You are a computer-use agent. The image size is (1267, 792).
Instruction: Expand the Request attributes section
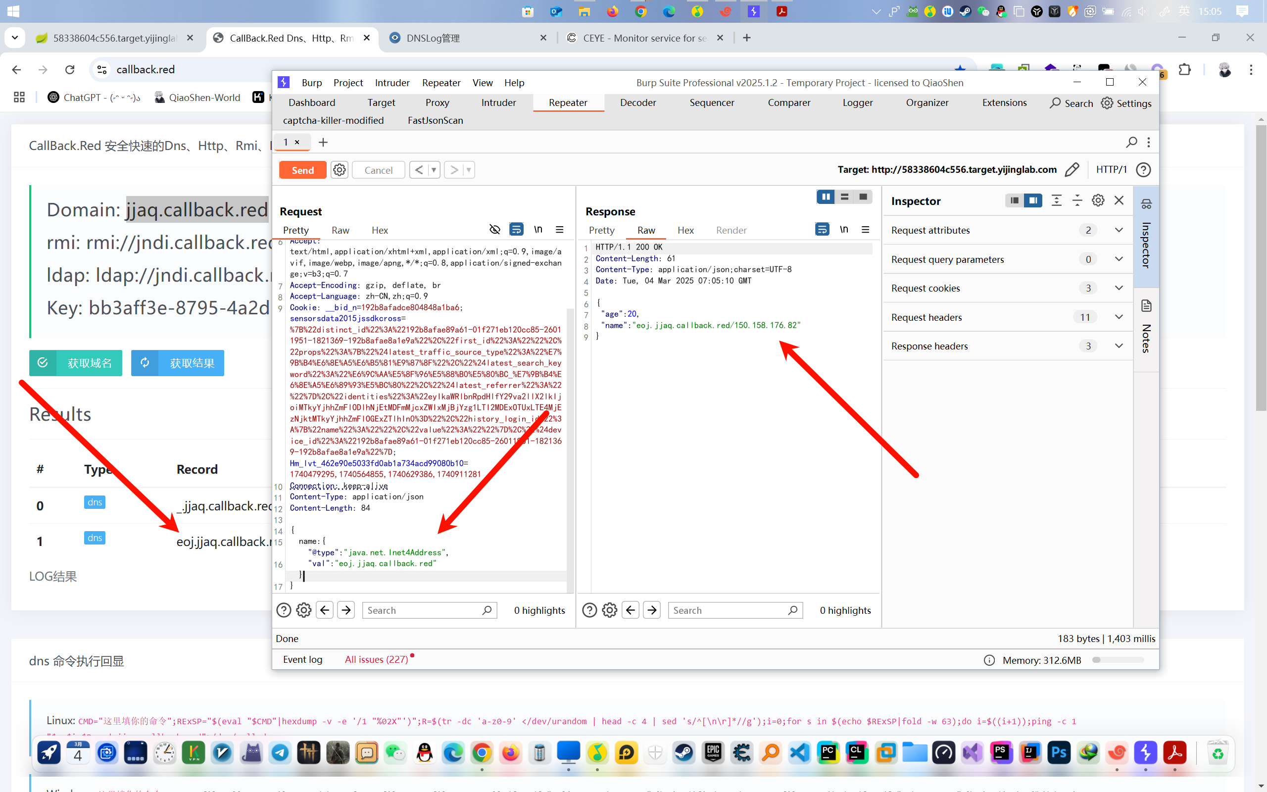[x=1119, y=230]
